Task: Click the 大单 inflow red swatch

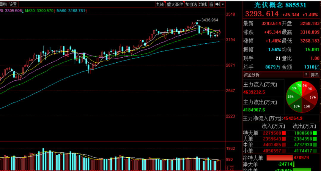Action: [x=284, y=139]
